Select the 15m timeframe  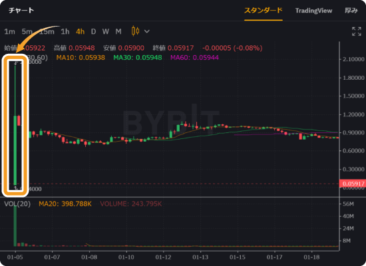pyautogui.click(x=47, y=31)
